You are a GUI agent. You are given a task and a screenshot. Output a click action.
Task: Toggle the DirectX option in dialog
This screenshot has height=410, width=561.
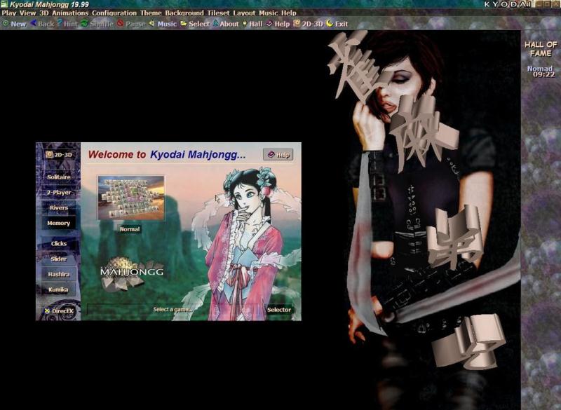(x=59, y=310)
